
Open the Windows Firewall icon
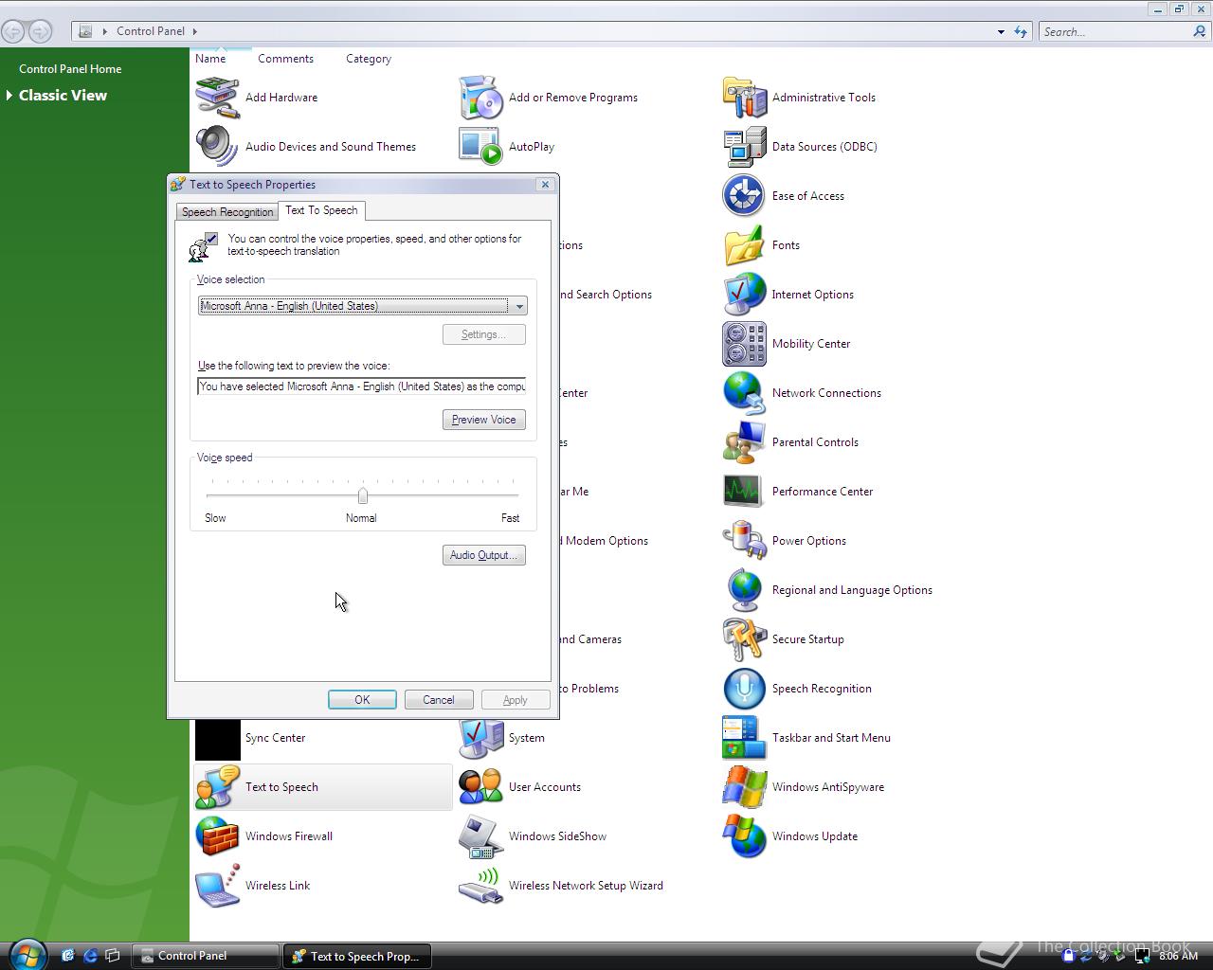[x=217, y=836]
